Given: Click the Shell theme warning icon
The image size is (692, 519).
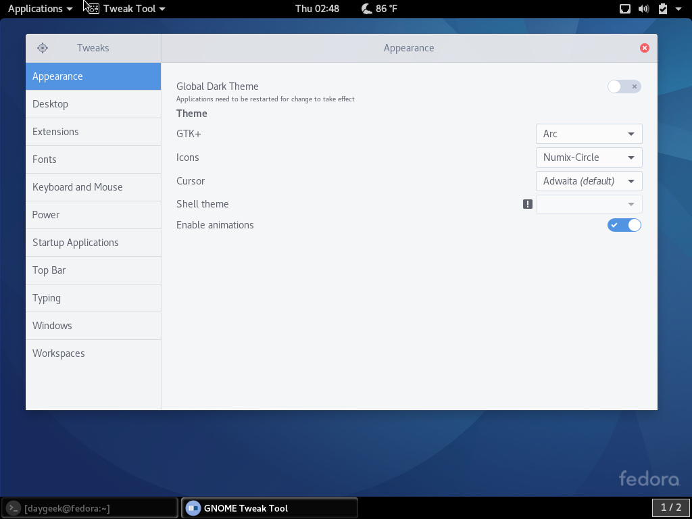Looking at the screenshot, I should point(527,204).
